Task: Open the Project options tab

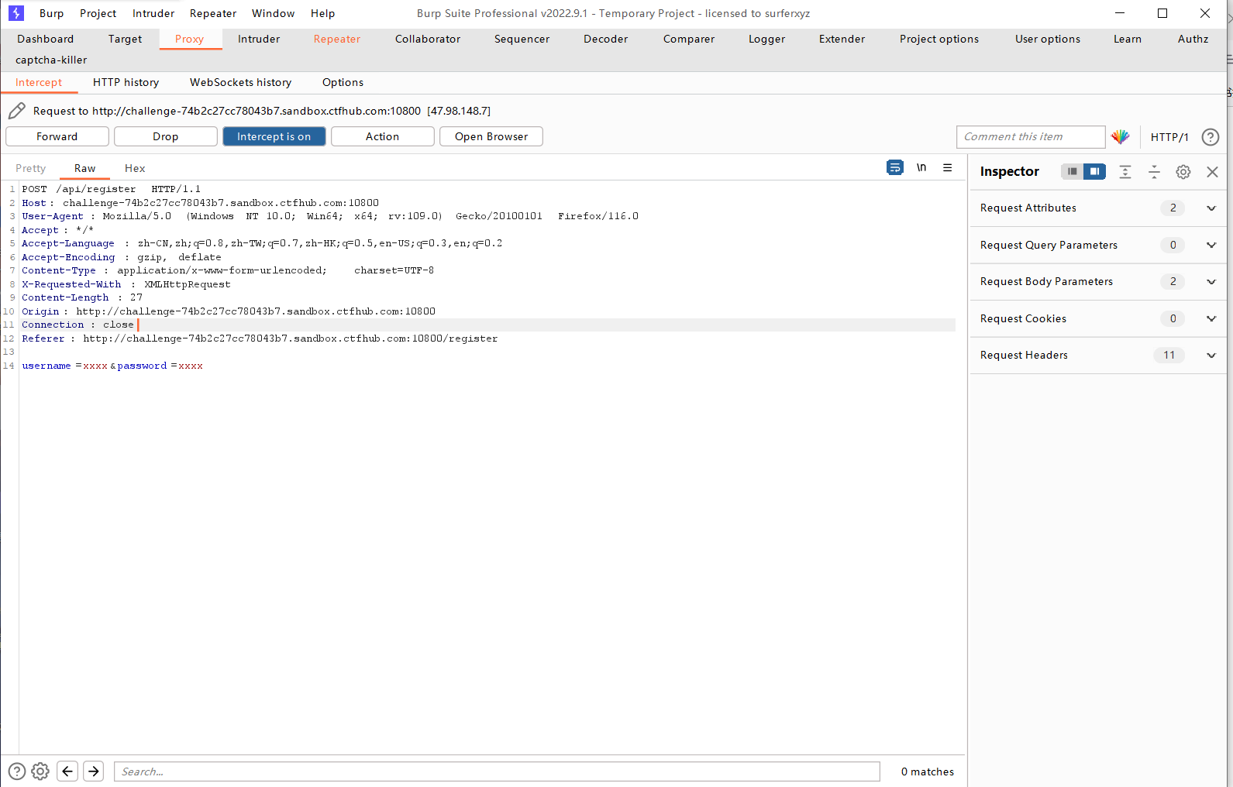Action: (939, 39)
